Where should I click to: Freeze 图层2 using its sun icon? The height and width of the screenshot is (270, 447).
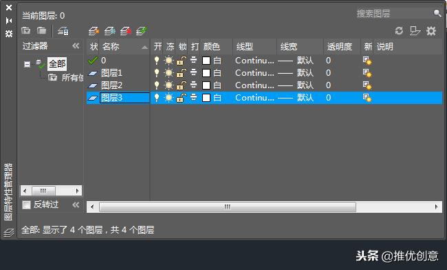coord(168,85)
